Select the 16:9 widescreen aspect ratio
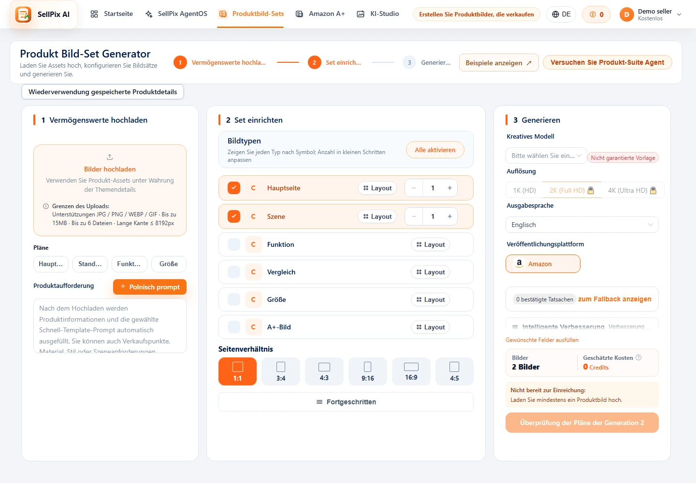Viewport: 696px width, 483px height. pos(411,371)
